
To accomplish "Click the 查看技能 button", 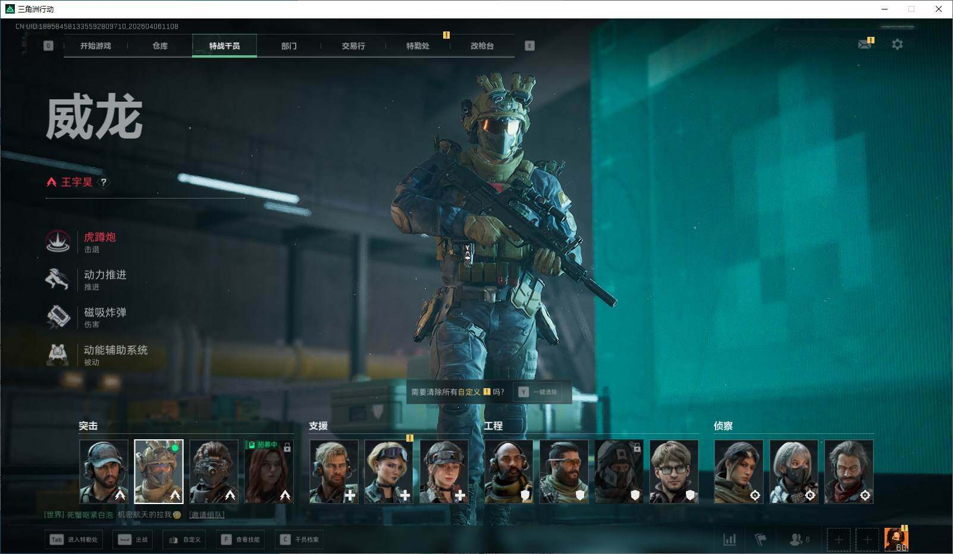I will coord(241,539).
